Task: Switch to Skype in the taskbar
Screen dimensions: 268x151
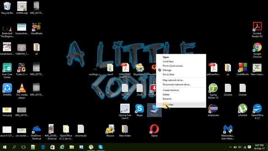Action: 100,147
